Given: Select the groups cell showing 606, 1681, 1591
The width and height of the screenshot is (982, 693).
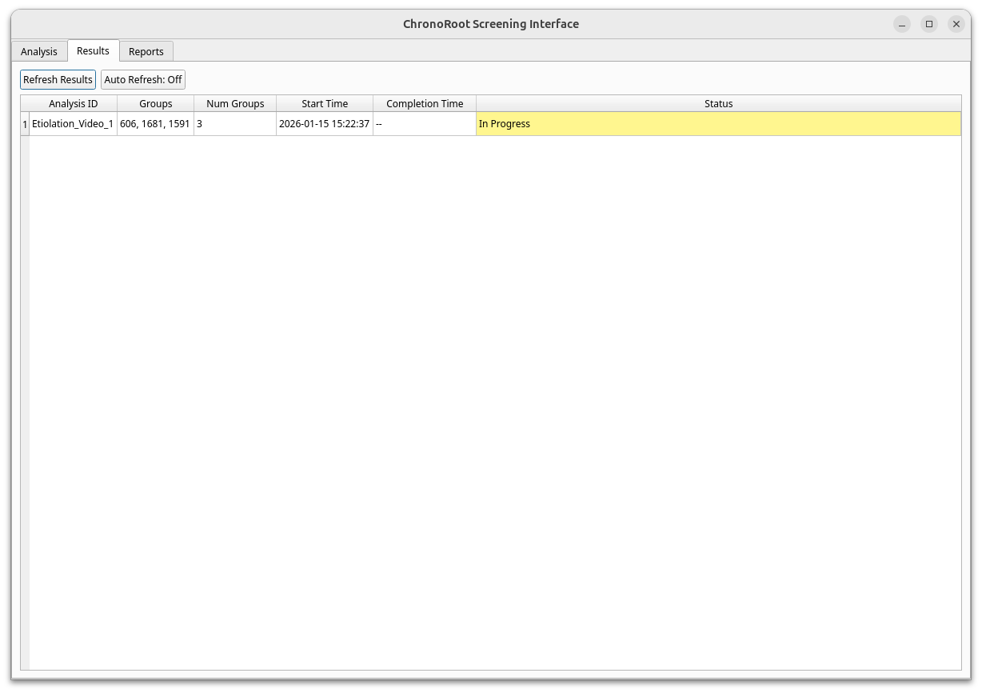Looking at the screenshot, I should pyautogui.click(x=155, y=123).
